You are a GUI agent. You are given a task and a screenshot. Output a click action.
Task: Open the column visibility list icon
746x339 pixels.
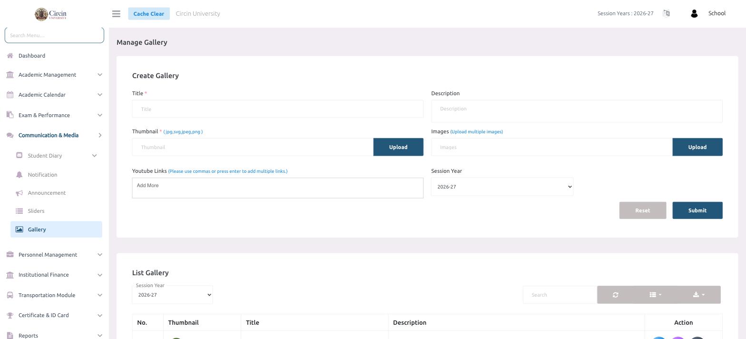tap(655, 295)
